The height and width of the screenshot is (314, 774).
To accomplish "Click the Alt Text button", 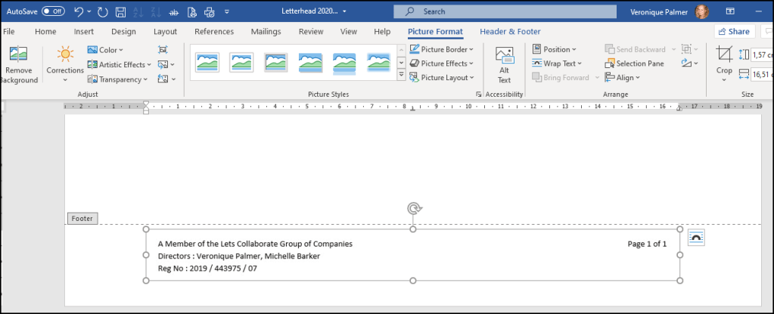I will pyautogui.click(x=504, y=64).
